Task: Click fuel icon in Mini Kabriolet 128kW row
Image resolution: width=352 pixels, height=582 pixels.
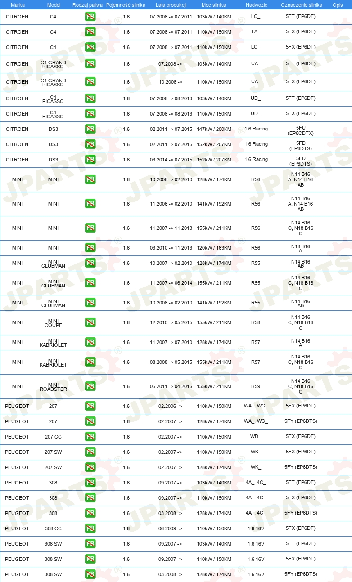Action: click(x=90, y=342)
